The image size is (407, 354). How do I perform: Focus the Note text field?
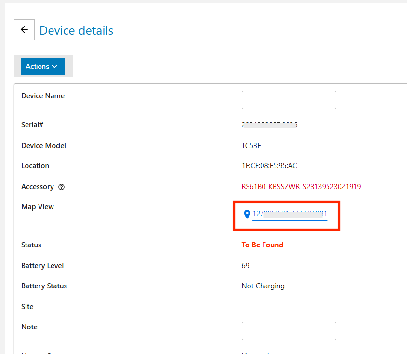tap(289, 331)
